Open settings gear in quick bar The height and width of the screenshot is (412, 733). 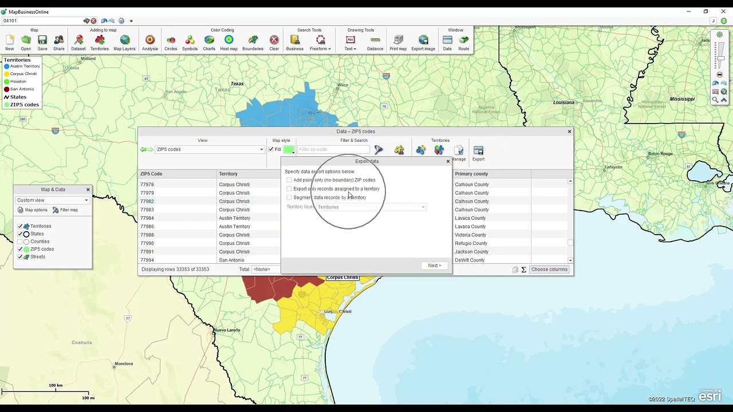(121, 21)
